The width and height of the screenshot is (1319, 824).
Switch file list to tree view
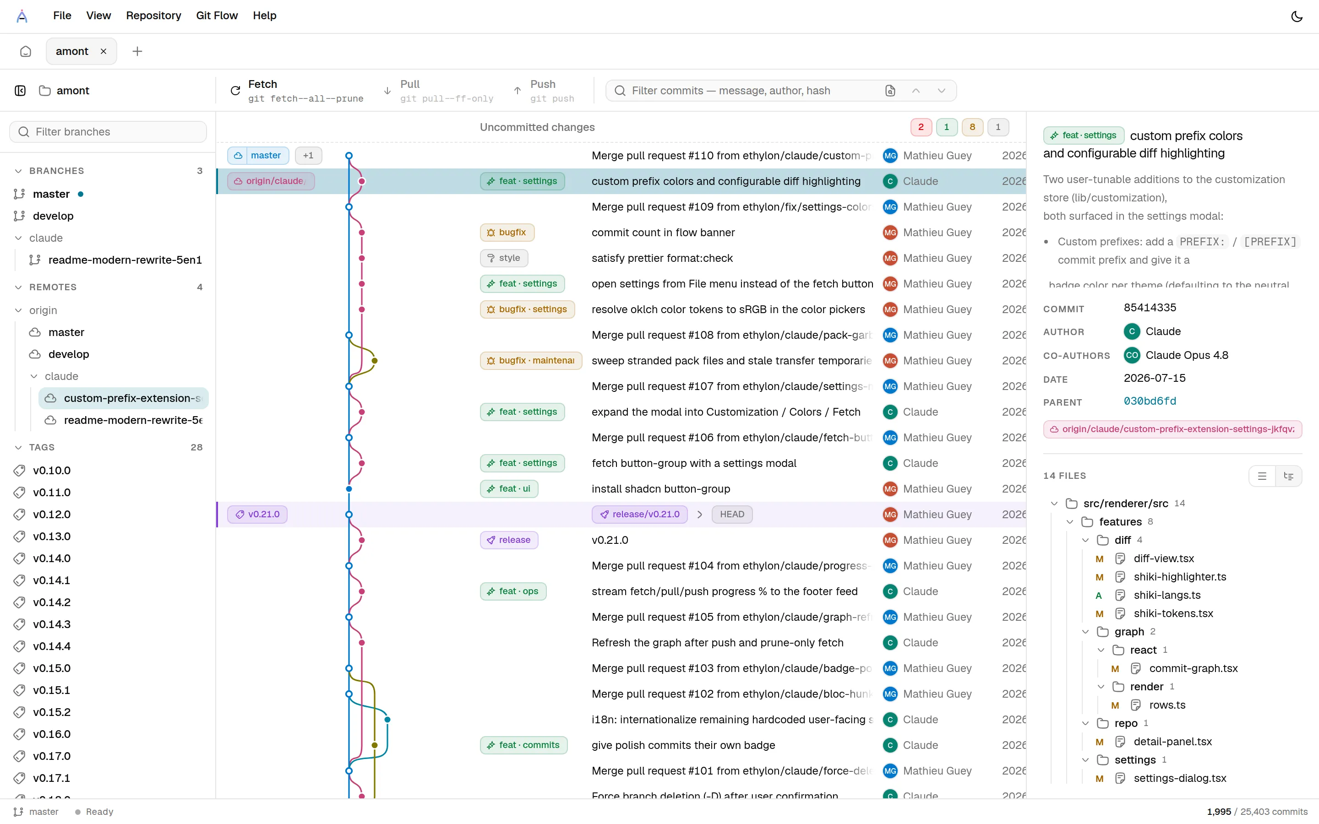click(x=1288, y=476)
